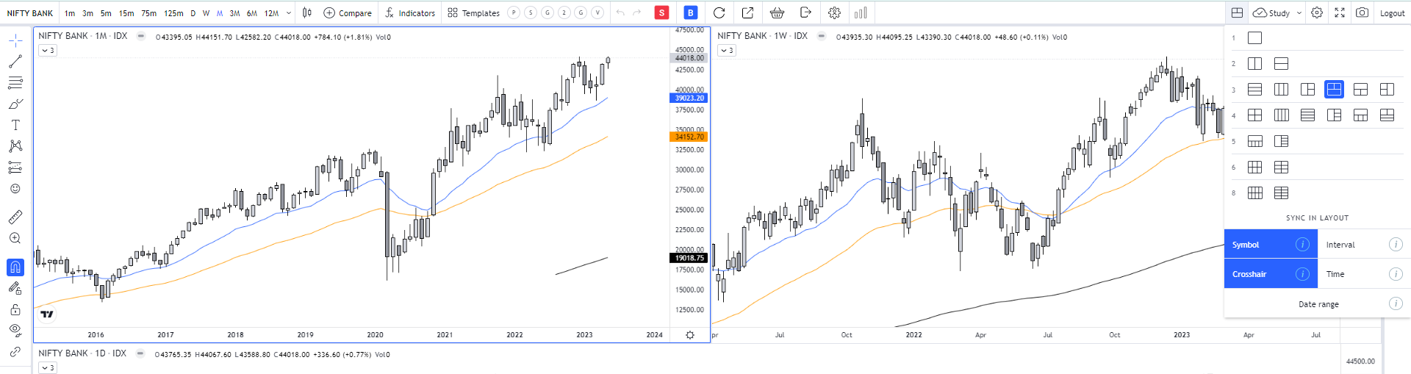Open the Fib retracement tools
Viewport: 1411px width, 374px height.
pyautogui.click(x=15, y=83)
